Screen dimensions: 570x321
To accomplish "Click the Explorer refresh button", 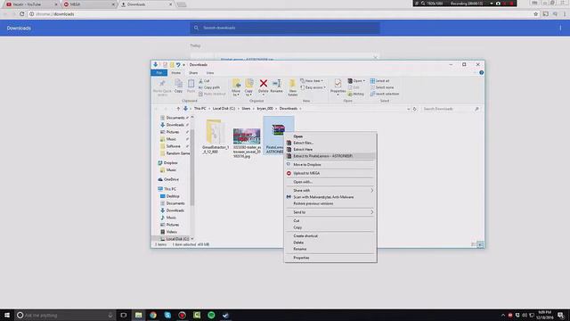I will click(x=414, y=109).
